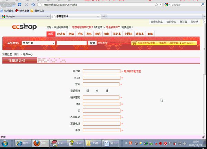The width and height of the screenshot is (207, 149).
Task: Select the 家电 navigation tab
Action: 89,34
